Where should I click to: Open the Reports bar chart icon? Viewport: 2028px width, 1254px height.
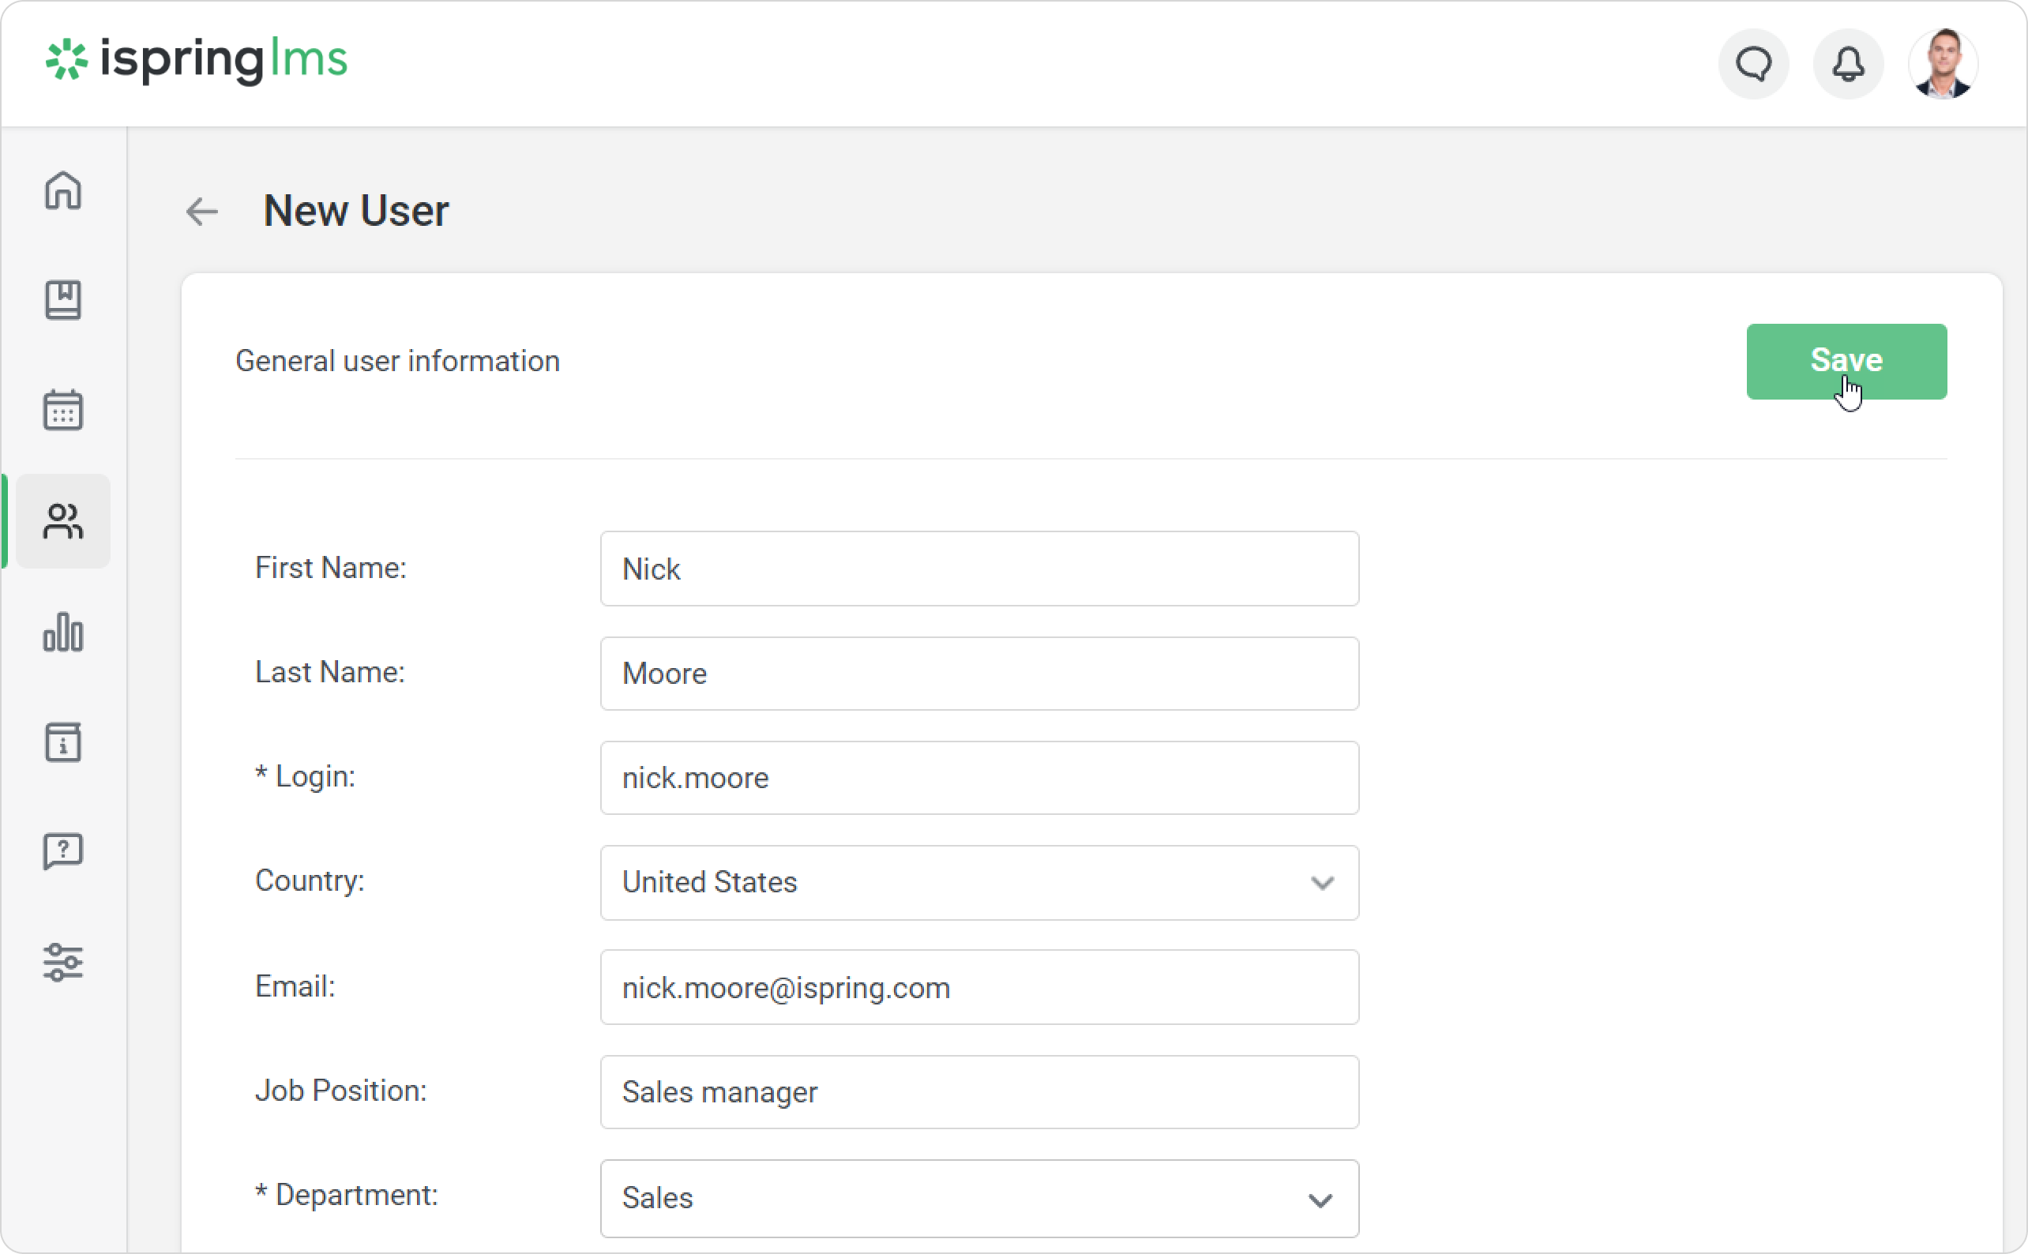point(63,632)
